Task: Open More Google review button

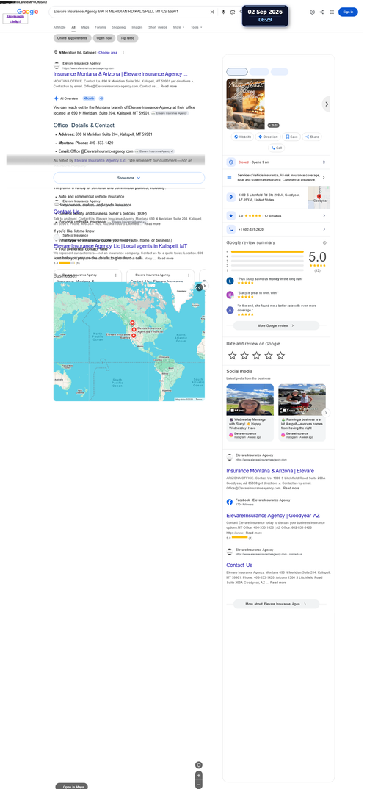Action: pos(276,325)
